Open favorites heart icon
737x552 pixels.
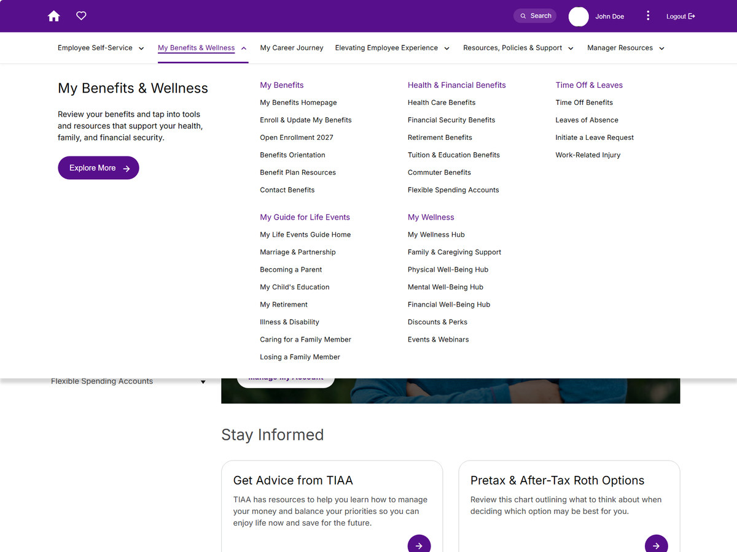(81, 16)
